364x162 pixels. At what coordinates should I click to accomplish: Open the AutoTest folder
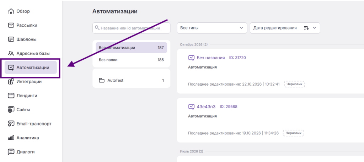(132, 81)
